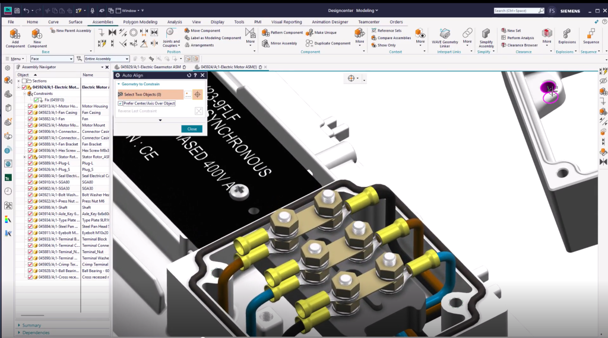Open the Face selection filter dropdown

click(x=52, y=59)
